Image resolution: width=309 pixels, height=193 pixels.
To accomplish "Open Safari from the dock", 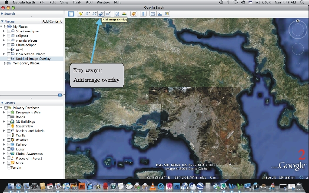I will click(x=19, y=186).
